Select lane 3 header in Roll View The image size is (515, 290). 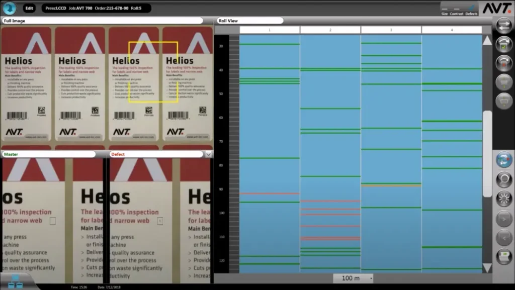[391, 30]
